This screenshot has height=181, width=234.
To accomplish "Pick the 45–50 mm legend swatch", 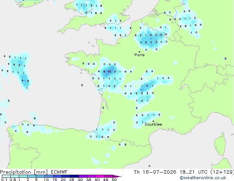I will pos(109,176).
